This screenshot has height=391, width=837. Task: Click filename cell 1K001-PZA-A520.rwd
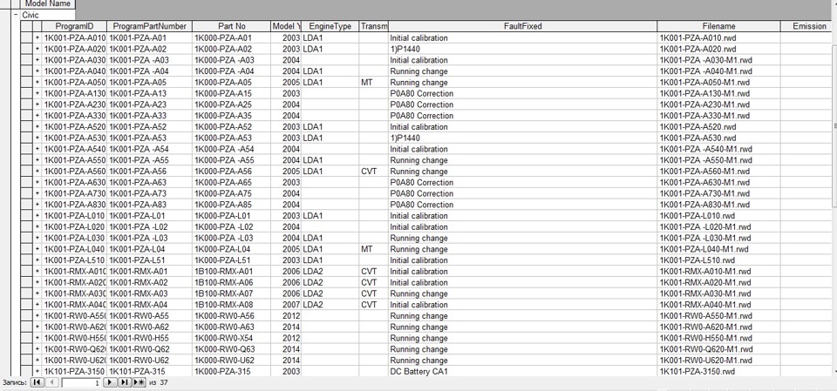[x=697, y=127]
